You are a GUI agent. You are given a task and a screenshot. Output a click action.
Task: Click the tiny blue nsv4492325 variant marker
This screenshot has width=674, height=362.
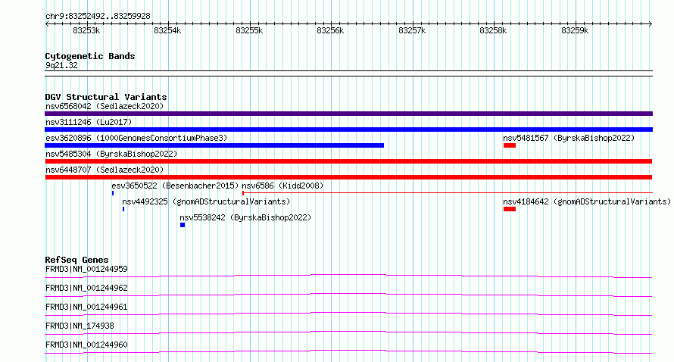pyautogui.click(x=123, y=209)
